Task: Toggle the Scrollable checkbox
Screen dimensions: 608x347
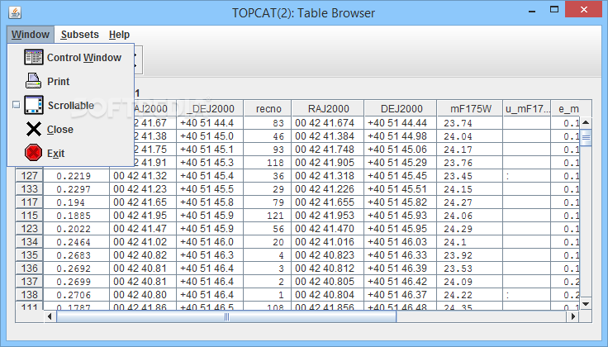Action: tap(16, 105)
